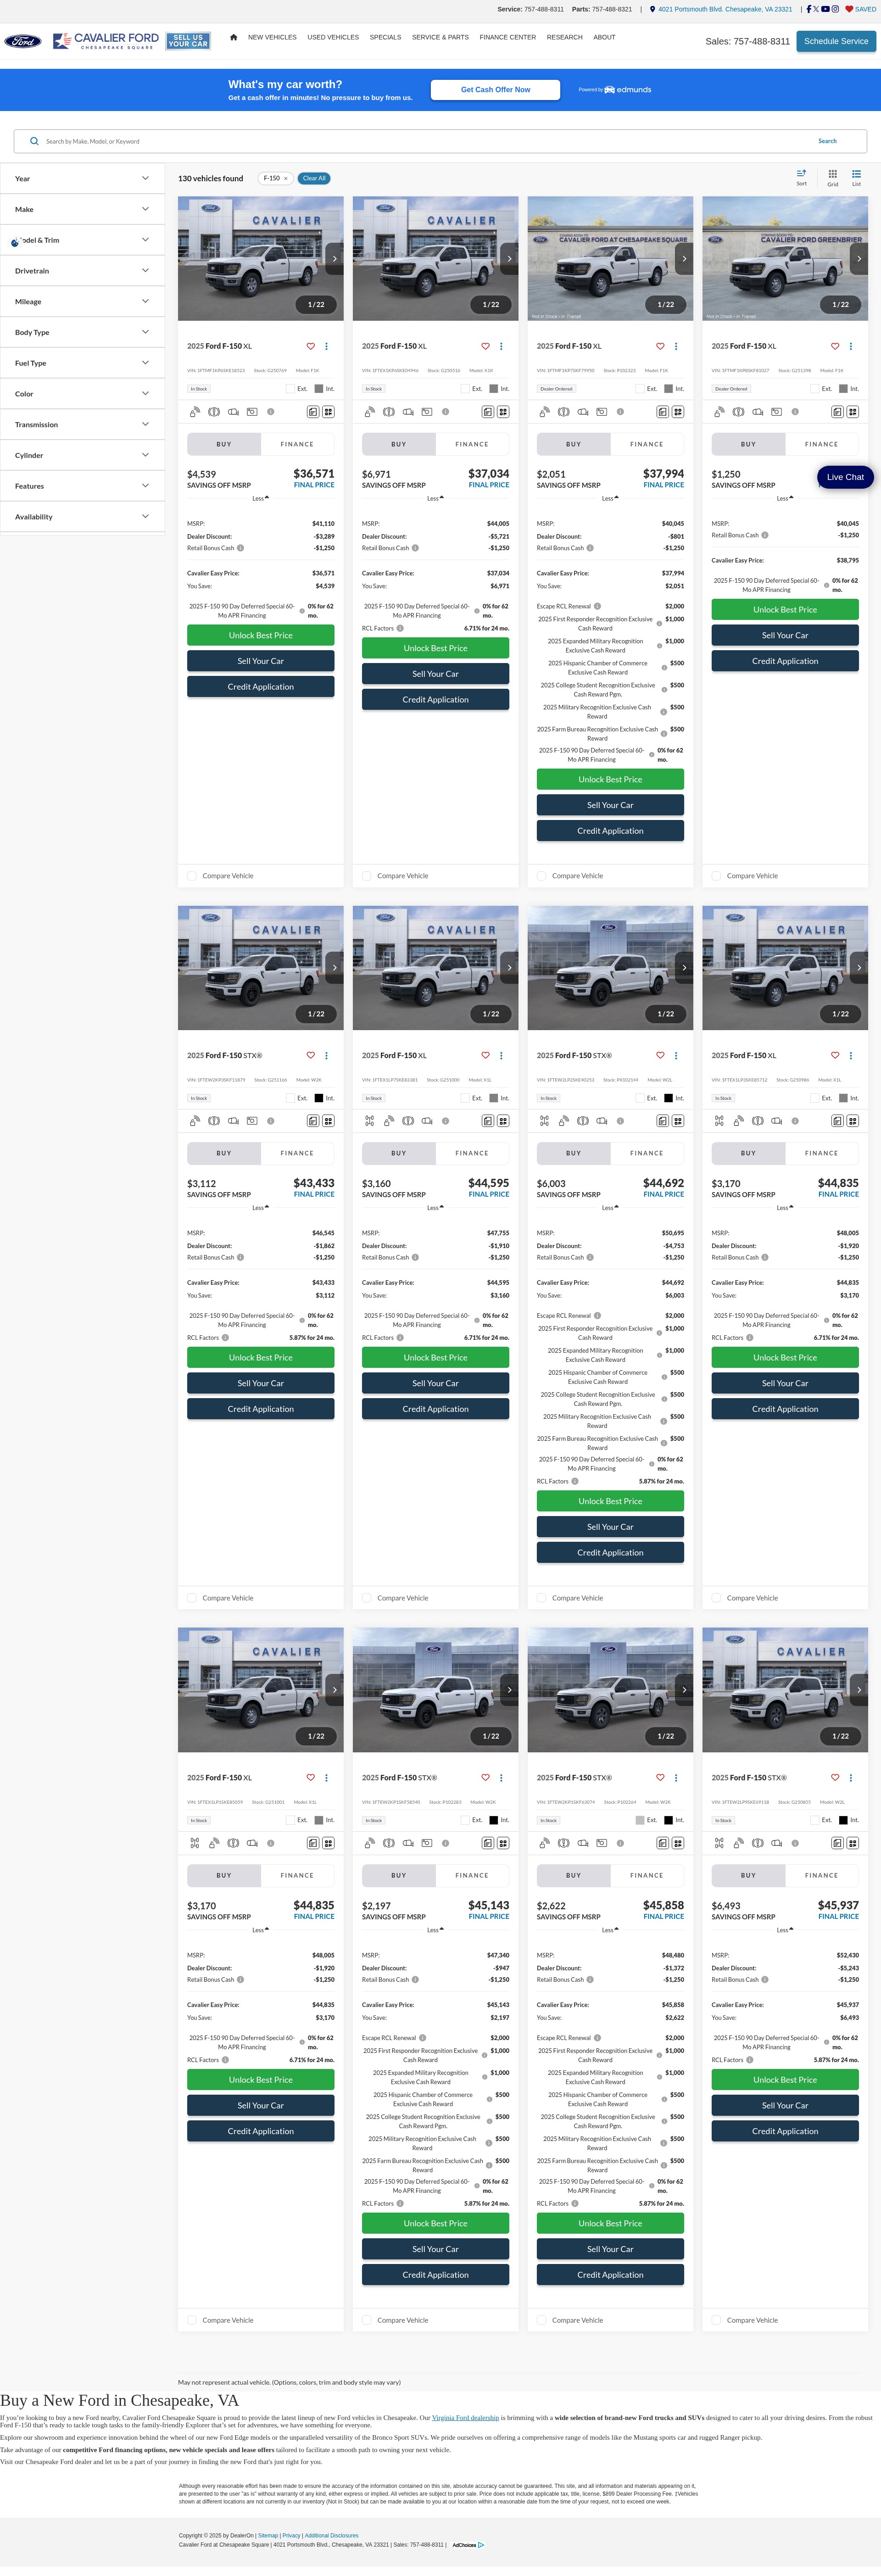
Task: Expand the Make filter
Action: (x=82, y=209)
